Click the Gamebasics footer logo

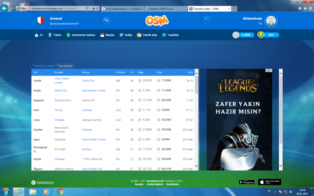pos(43,182)
